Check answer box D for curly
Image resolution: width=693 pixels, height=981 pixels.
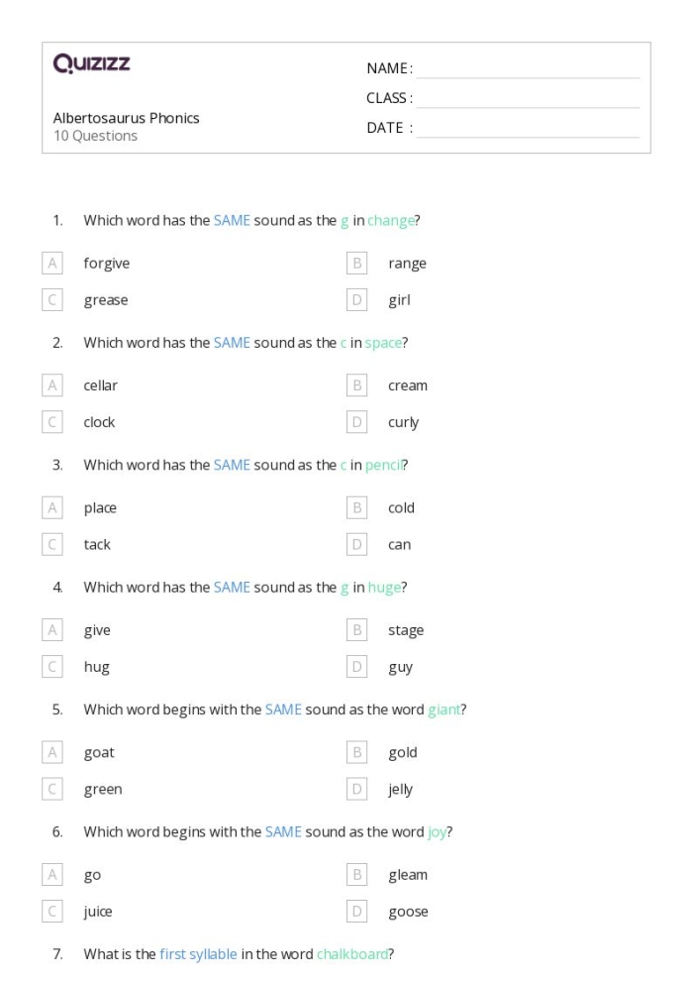(x=357, y=422)
